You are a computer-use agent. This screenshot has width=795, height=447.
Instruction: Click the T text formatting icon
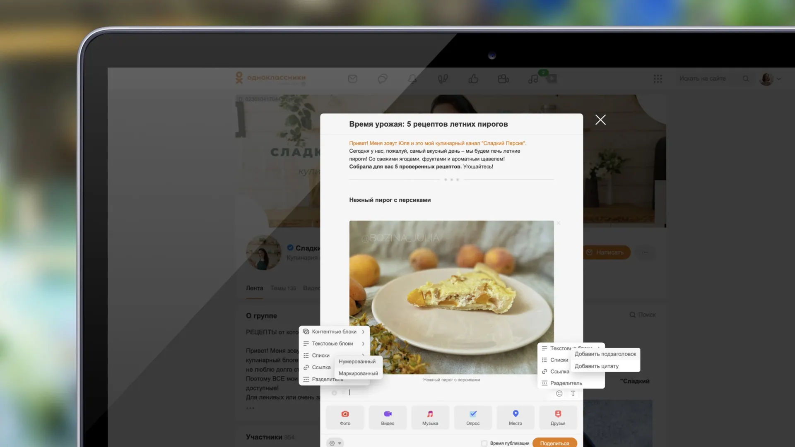(x=573, y=394)
